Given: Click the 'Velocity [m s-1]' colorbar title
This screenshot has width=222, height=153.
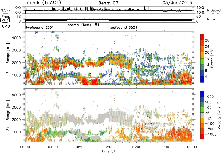Looking at the screenshot, I should [x=220, y=115].
